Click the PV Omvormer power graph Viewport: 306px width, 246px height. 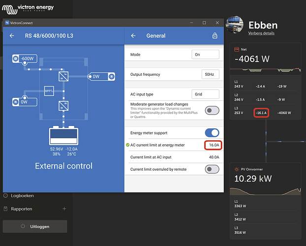click(x=265, y=191)
